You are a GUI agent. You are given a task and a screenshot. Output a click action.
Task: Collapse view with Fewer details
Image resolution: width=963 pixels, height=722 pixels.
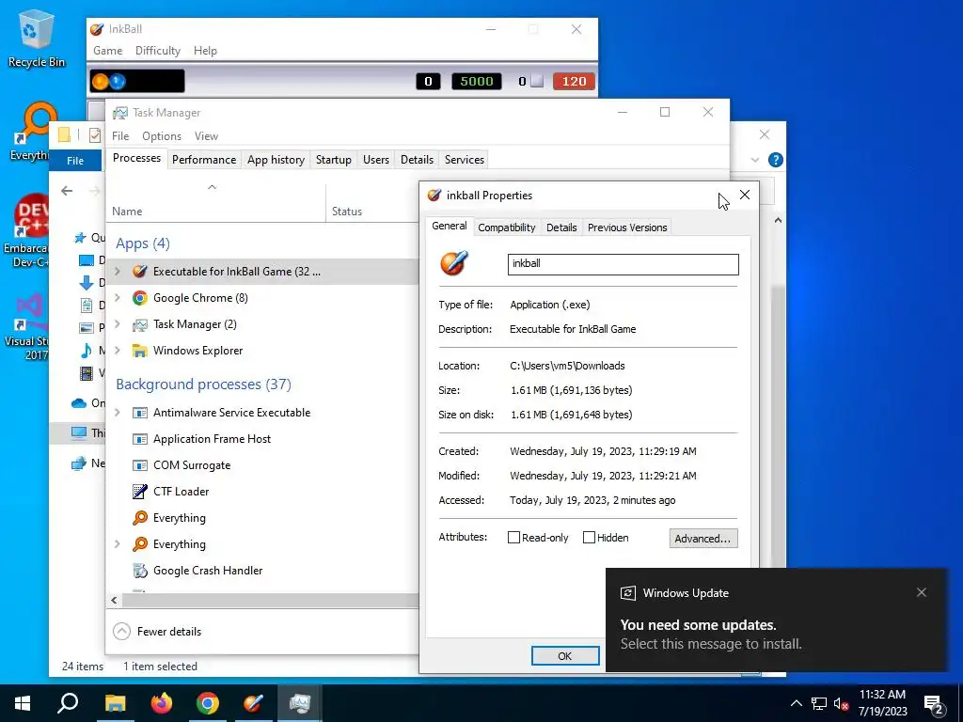point(158,632)
